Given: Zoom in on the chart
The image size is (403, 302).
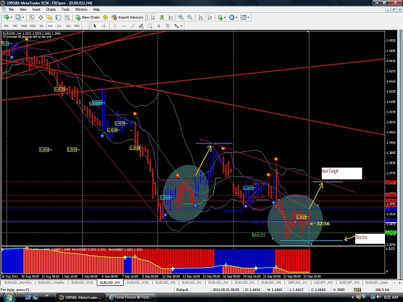Looking at the screenshot, I should point(181,17).
